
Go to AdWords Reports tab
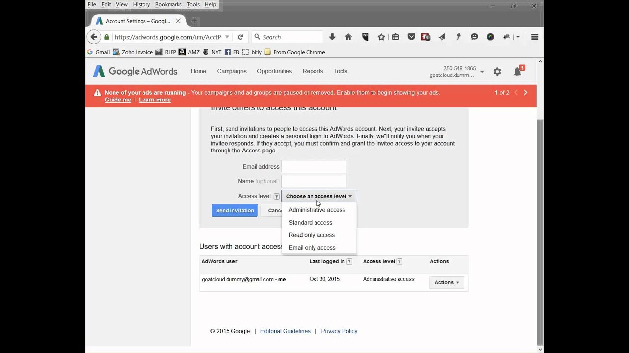point(313,71)
